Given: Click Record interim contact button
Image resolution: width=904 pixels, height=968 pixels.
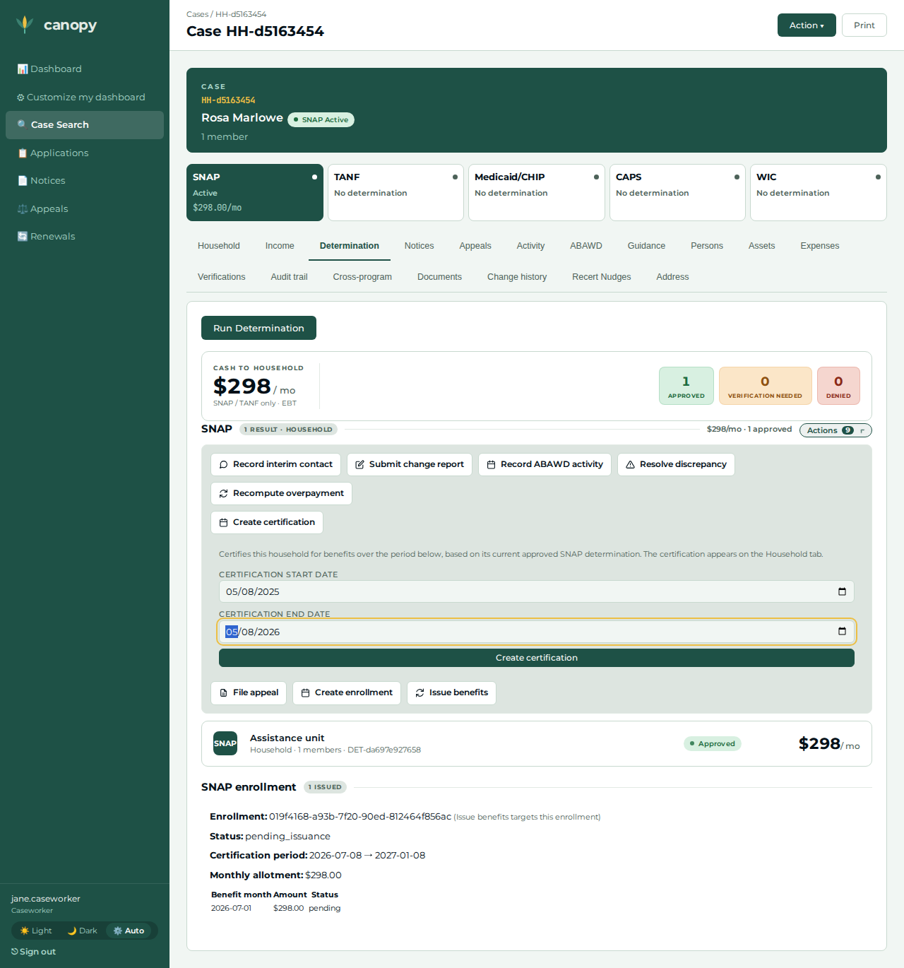Looking at the screenshot, I should tap(275, 464).
